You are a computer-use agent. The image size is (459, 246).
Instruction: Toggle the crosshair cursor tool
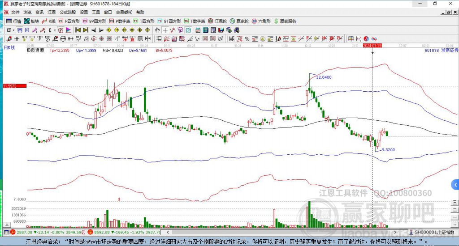pyautogui.click(x=165, y=30)
